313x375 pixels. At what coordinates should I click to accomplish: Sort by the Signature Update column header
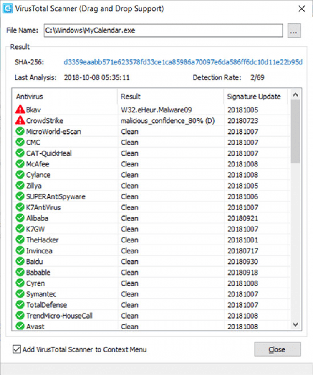(x=255, y=97)
